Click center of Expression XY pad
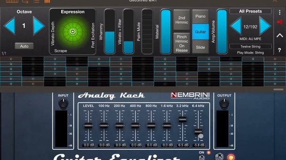The height and width of the screenshot is (160, 286). [72, 32]
